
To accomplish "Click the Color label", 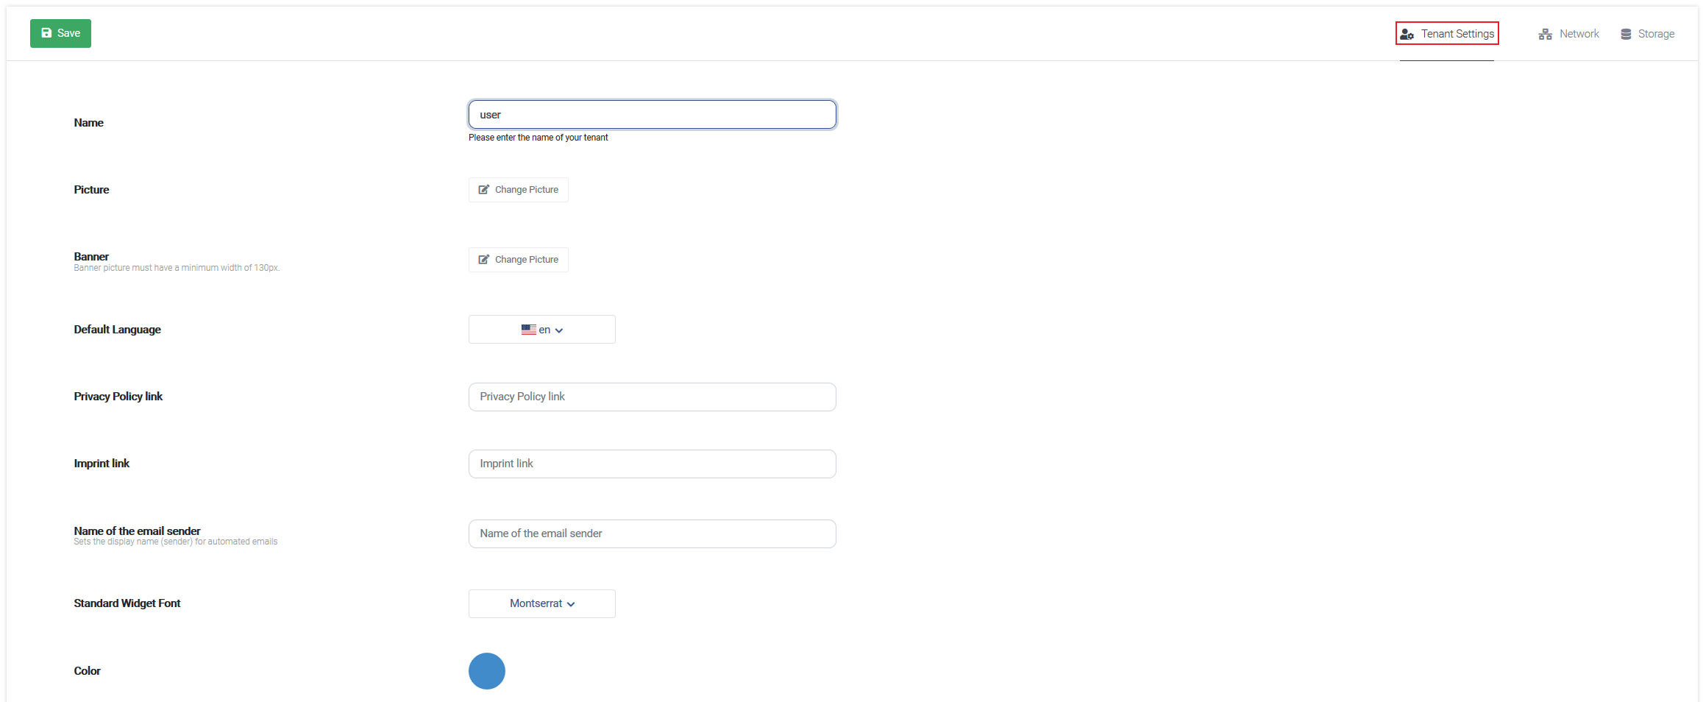I will (x=87, y=671).
